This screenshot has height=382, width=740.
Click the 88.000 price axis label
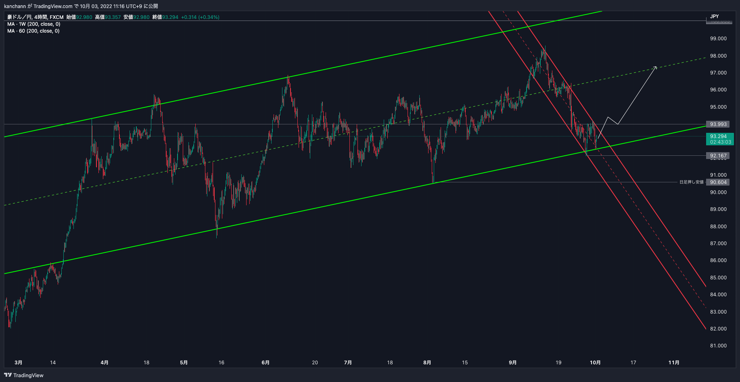click(718, 227)
